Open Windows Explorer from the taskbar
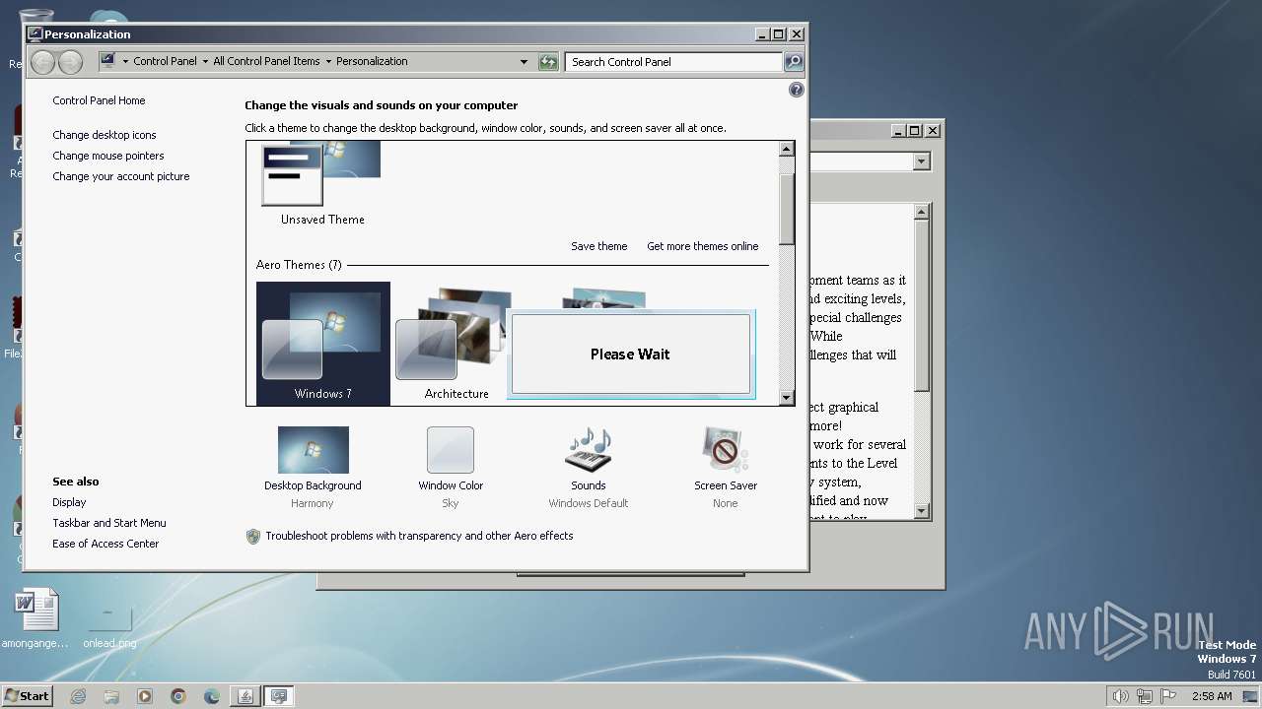 (x=111, y=696)
